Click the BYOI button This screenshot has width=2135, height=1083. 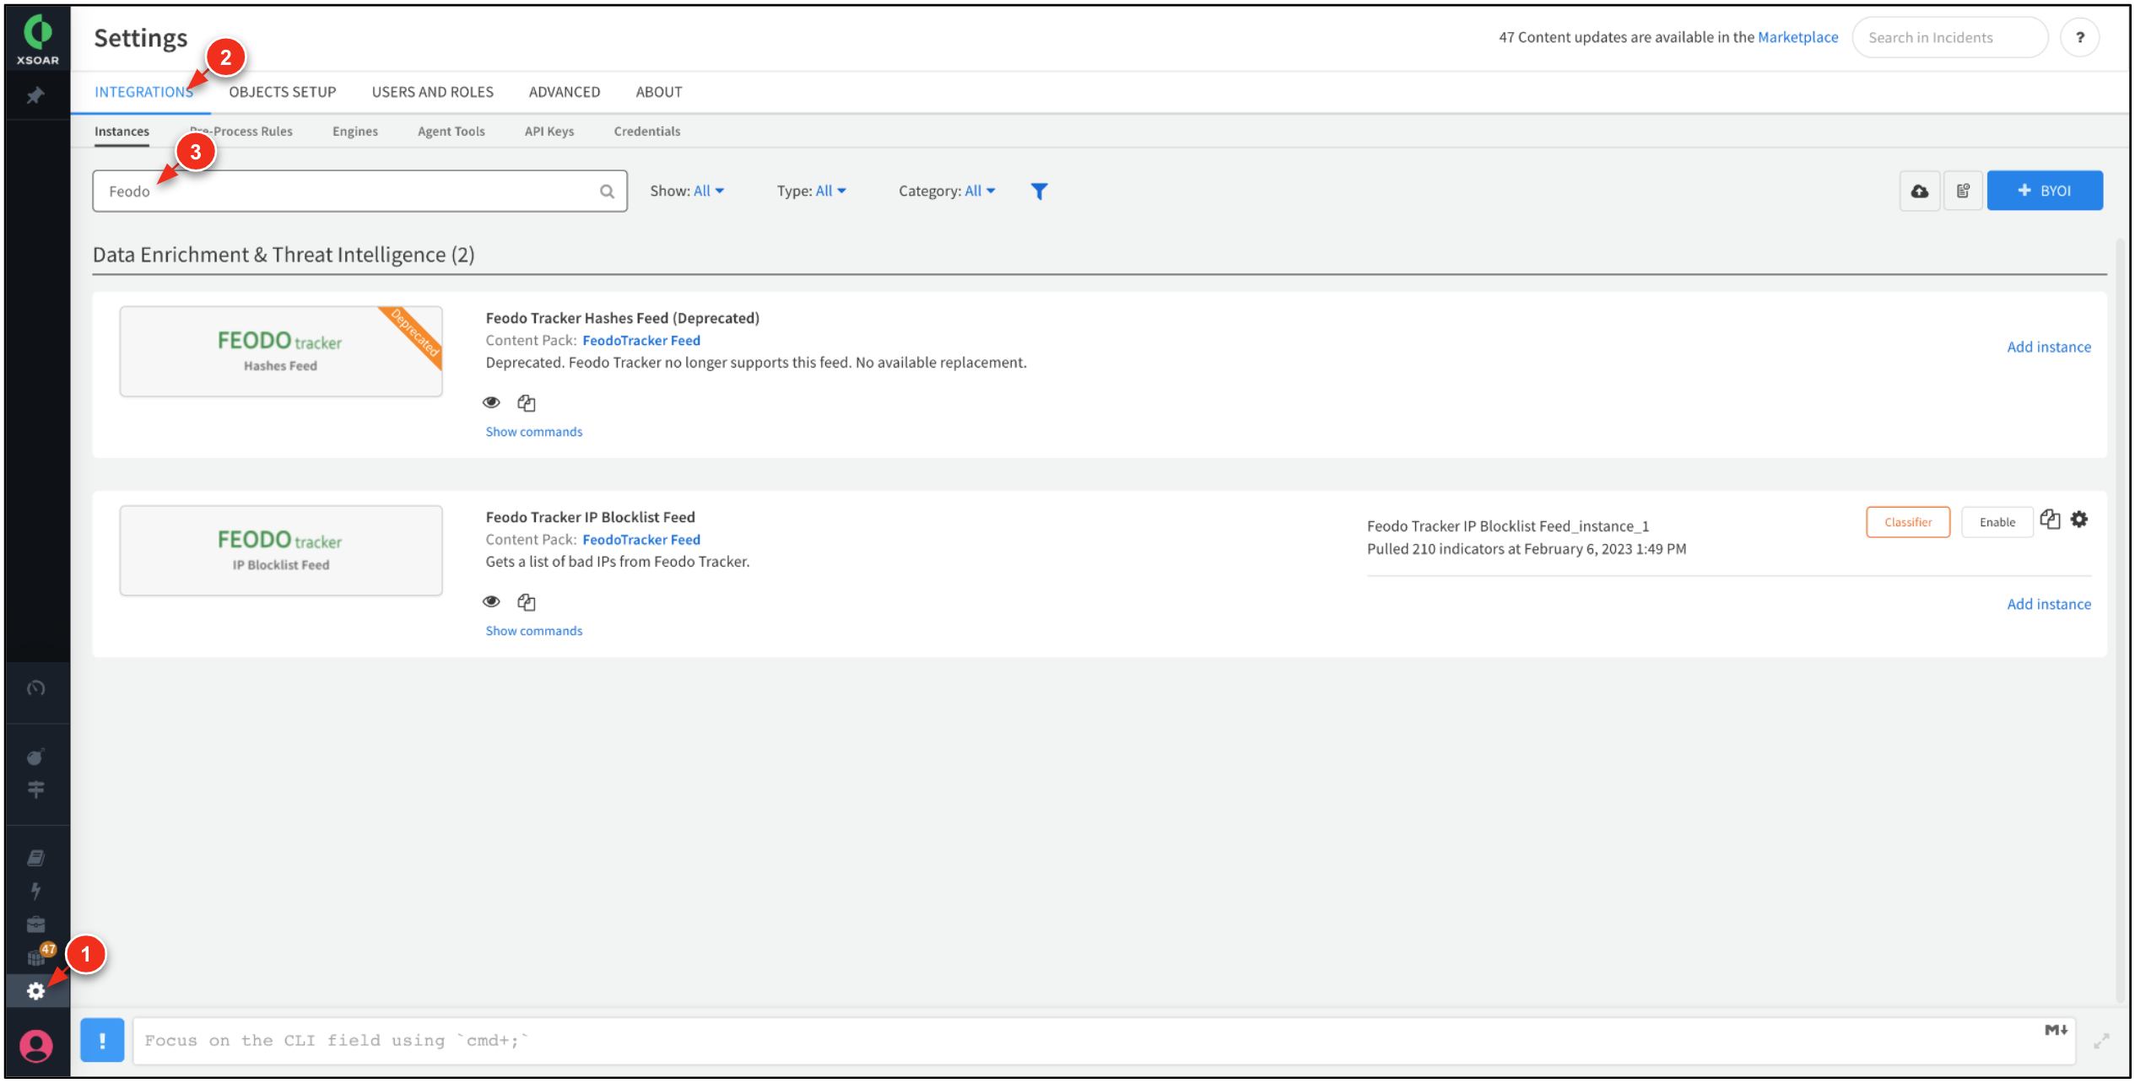(x=2044, y=191)
